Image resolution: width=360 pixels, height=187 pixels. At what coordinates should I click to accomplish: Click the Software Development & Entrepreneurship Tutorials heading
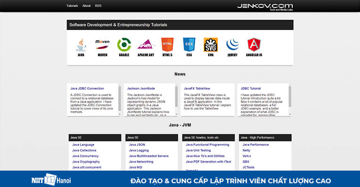point(118,25)
